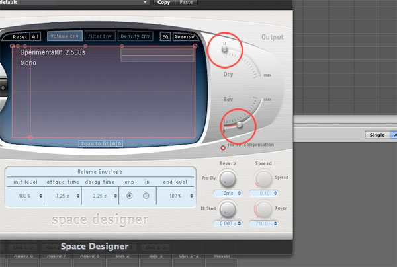397x267 pixels.
Task: Select the exp decay curve radio
Action: [x=130, y=196]
